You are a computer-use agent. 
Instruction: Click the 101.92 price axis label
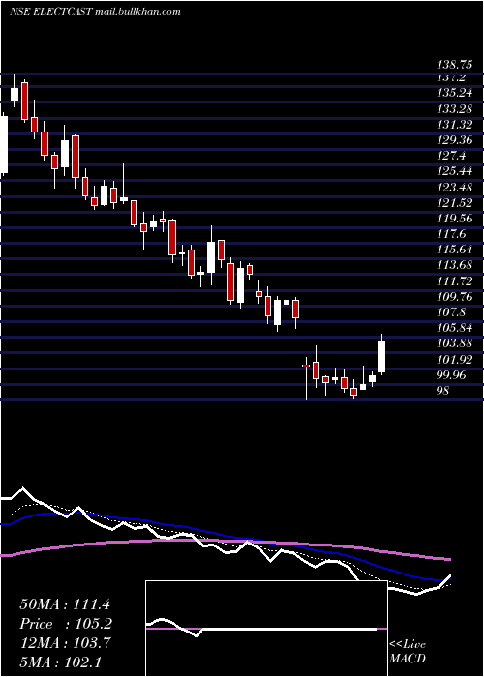click(455, 359)
